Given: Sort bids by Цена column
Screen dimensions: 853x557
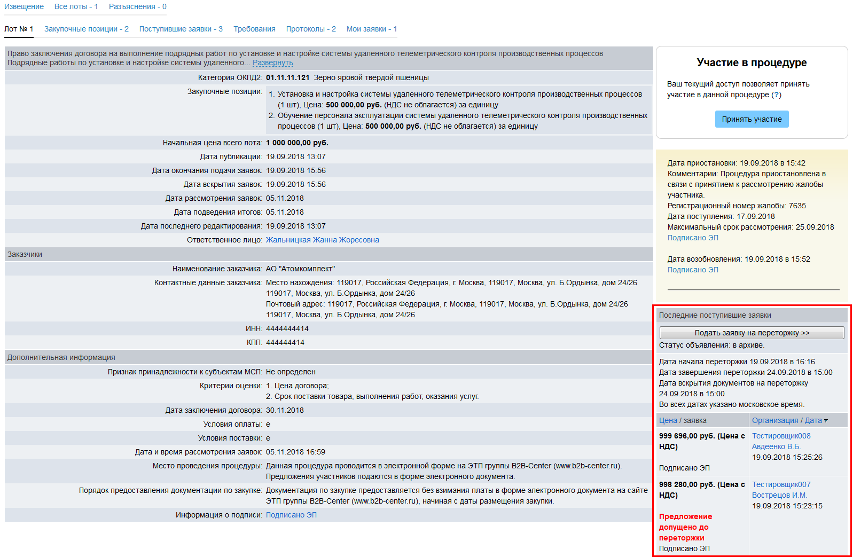Looking at the screenshot, I should pyautogui.click(x=668, y=420).
